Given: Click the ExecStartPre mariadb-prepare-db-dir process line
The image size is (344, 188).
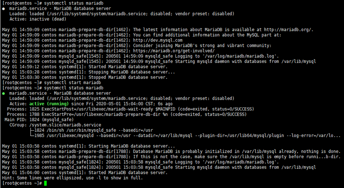Looking at the screenshot, I should [127, 114].
